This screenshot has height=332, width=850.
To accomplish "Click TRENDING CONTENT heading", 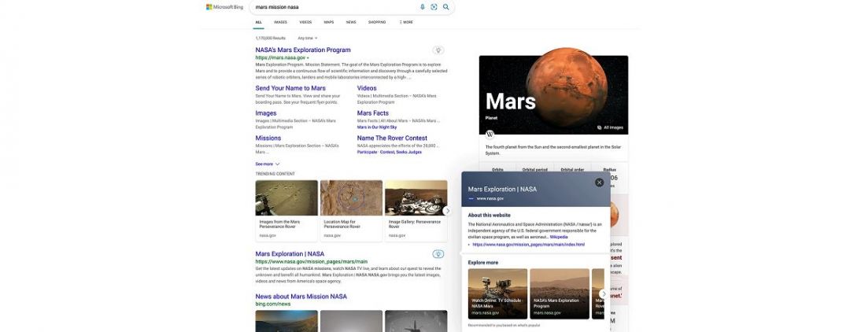I will [x=275, y=174].
